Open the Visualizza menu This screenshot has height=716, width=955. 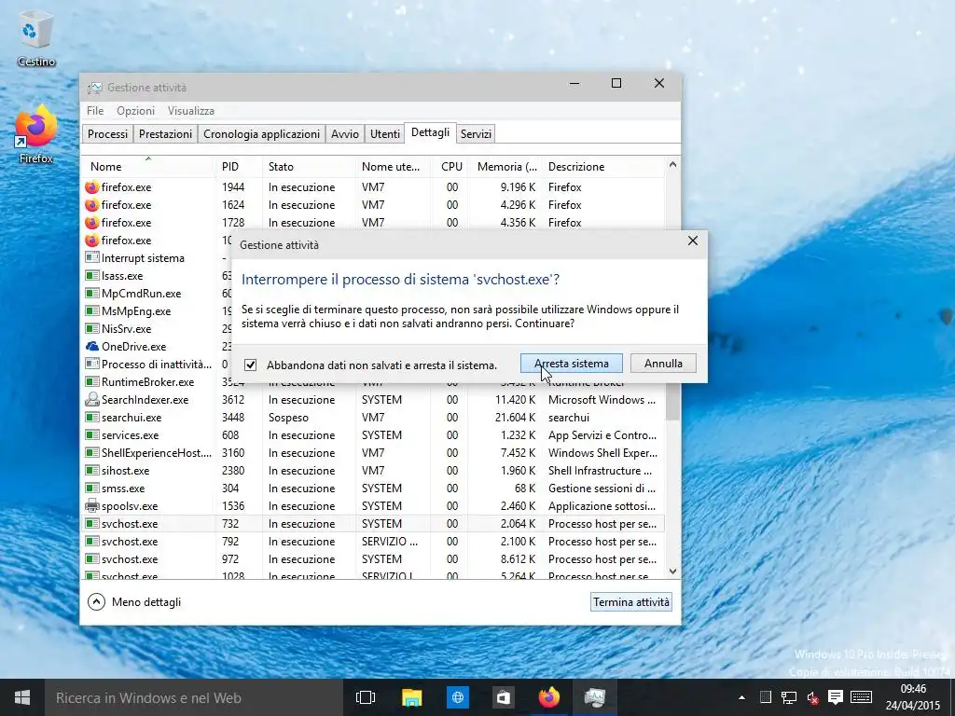(x=190, y=111)
